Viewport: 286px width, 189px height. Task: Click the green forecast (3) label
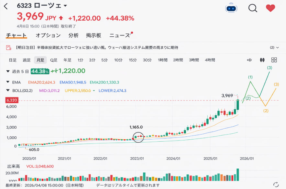[x=270, y=68]
